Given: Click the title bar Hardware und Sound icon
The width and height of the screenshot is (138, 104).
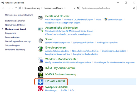Looking at the screenshot, I should click(3, 3).
